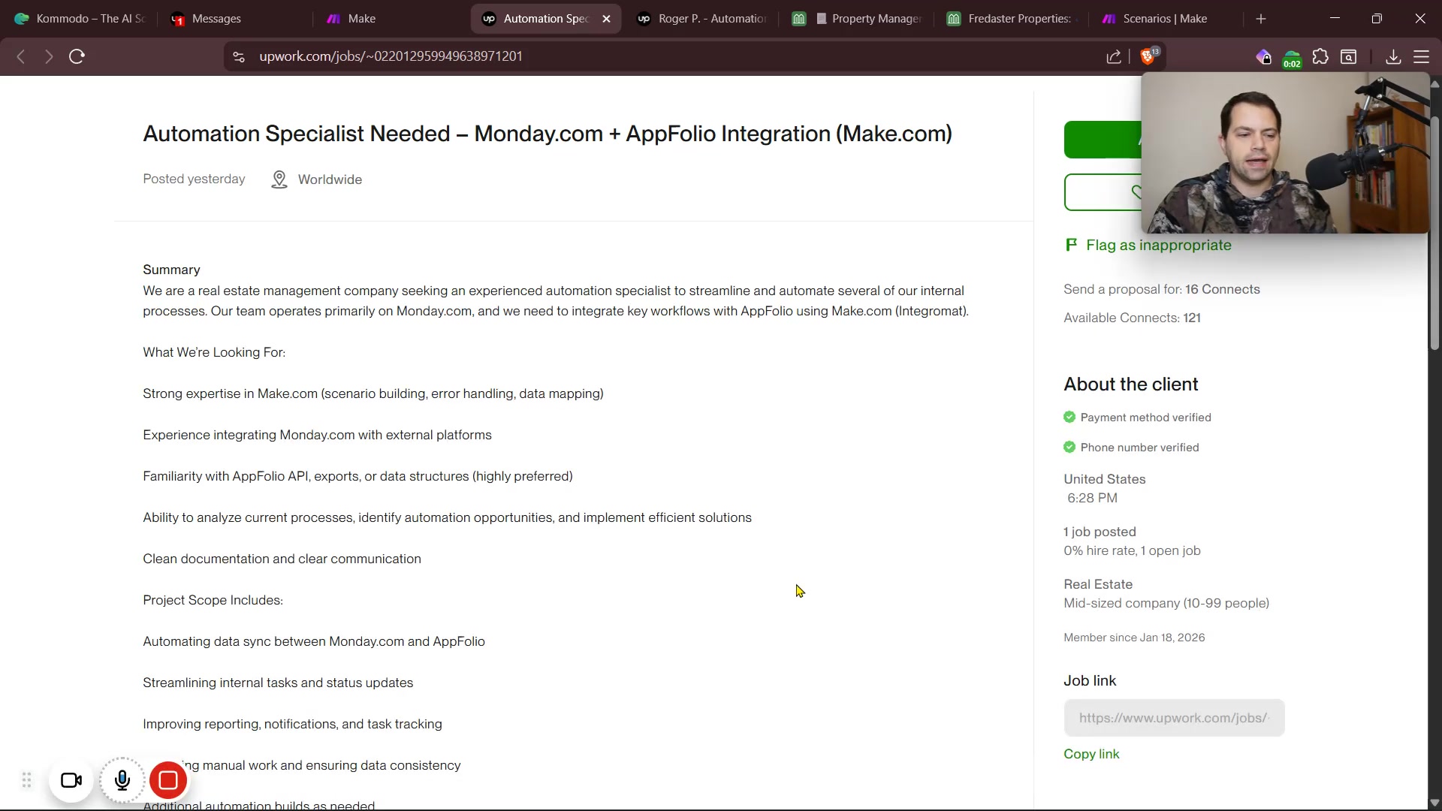Mute the microphone in recording toolbar
Image resolution: width=1442 pixels, height=811 pixels.
point(122,781)
